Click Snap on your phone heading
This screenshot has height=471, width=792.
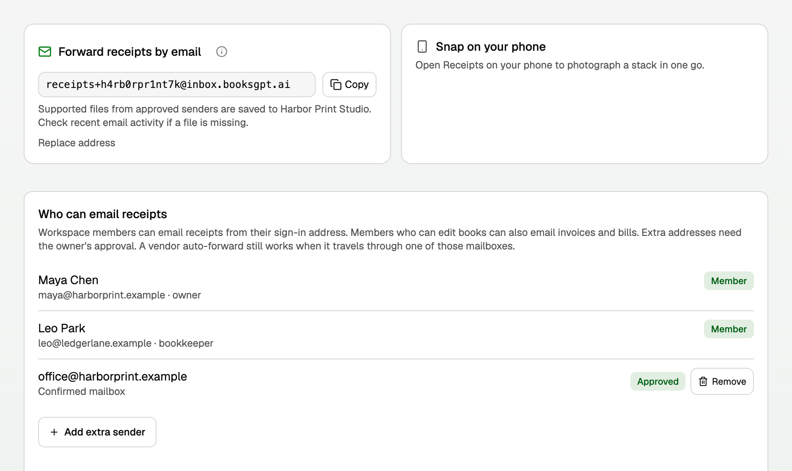(491, 47)
